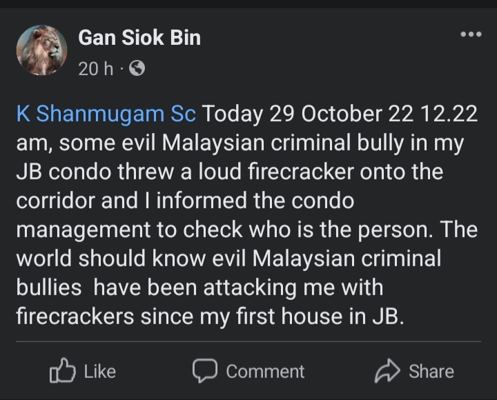The height and width of the screenshot is (400, 497).
Task: Open the lion profile picture
Action: (x=42, y=51)
